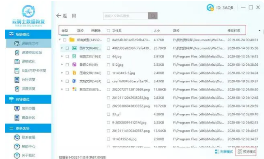Viewport: 264px width, 159px height.
Task: Select 常用位置 in the sidebar
Action: [x=25, y=109]
